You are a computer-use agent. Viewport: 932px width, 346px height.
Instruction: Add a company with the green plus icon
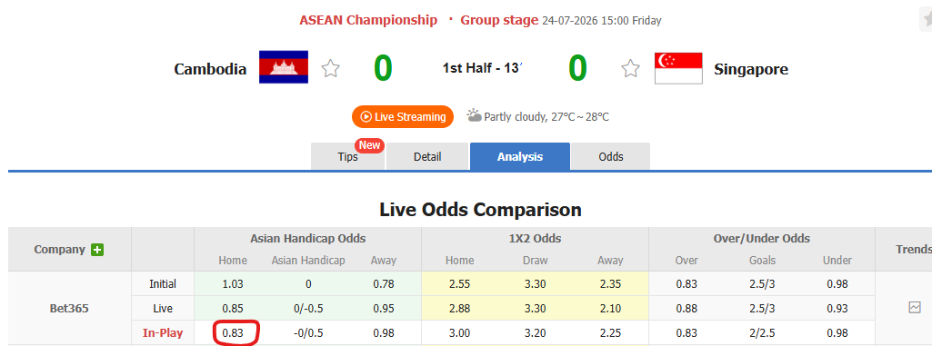tap(97, 250)
